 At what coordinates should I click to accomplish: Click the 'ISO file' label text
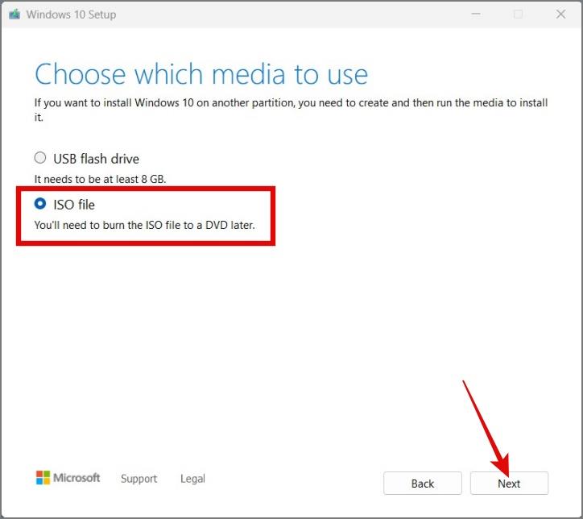pos(74,205)
